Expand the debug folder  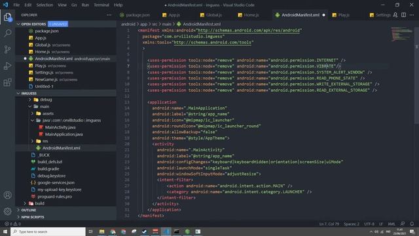click(x=30, y=100)
